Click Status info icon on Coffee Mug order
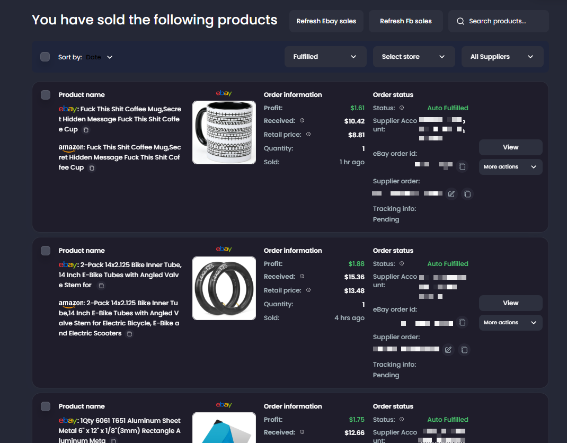Image resolution: width=567 pixels, height=443 pixels. click(402, 108)
